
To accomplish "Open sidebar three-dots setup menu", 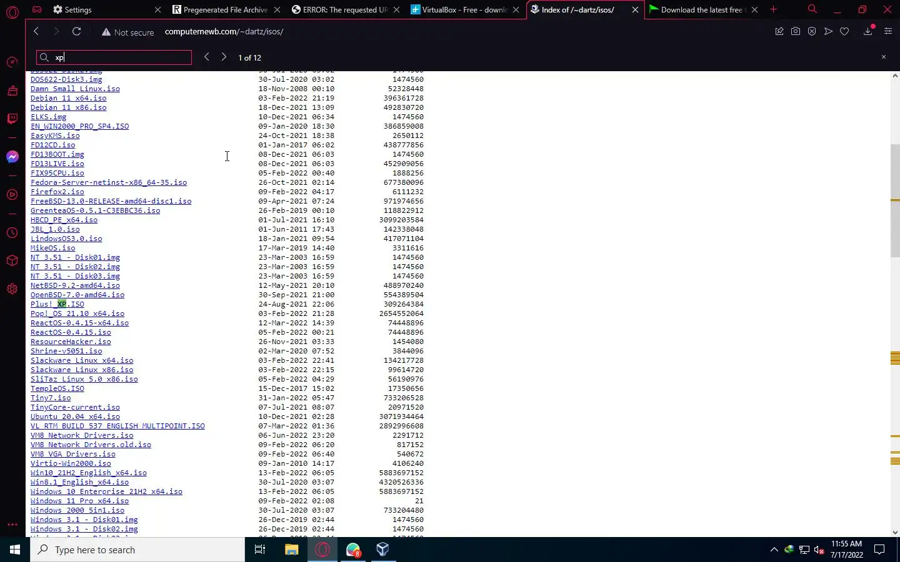I will pos(12,525).
